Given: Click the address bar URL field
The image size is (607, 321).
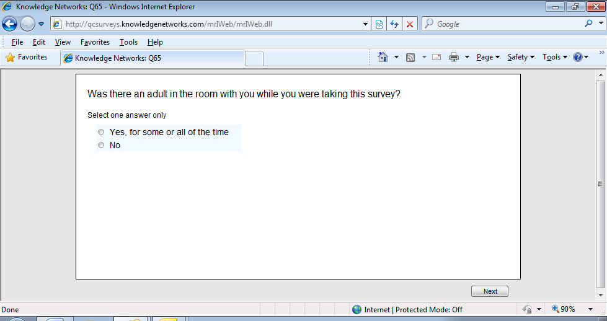Looking at the screenshot, I should [x=211, y=24].
